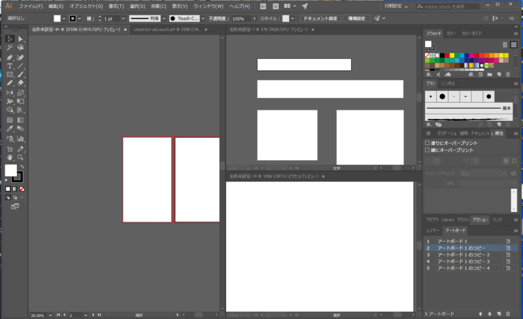The height and width of the screenshot is (319, 523).
Task: Select the yellow swatch in Swatches panel
Action: coord(452,56)
